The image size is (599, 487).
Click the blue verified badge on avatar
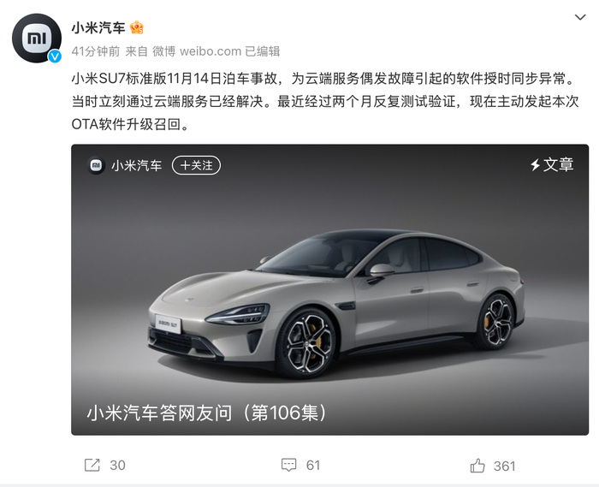point(55,56)
